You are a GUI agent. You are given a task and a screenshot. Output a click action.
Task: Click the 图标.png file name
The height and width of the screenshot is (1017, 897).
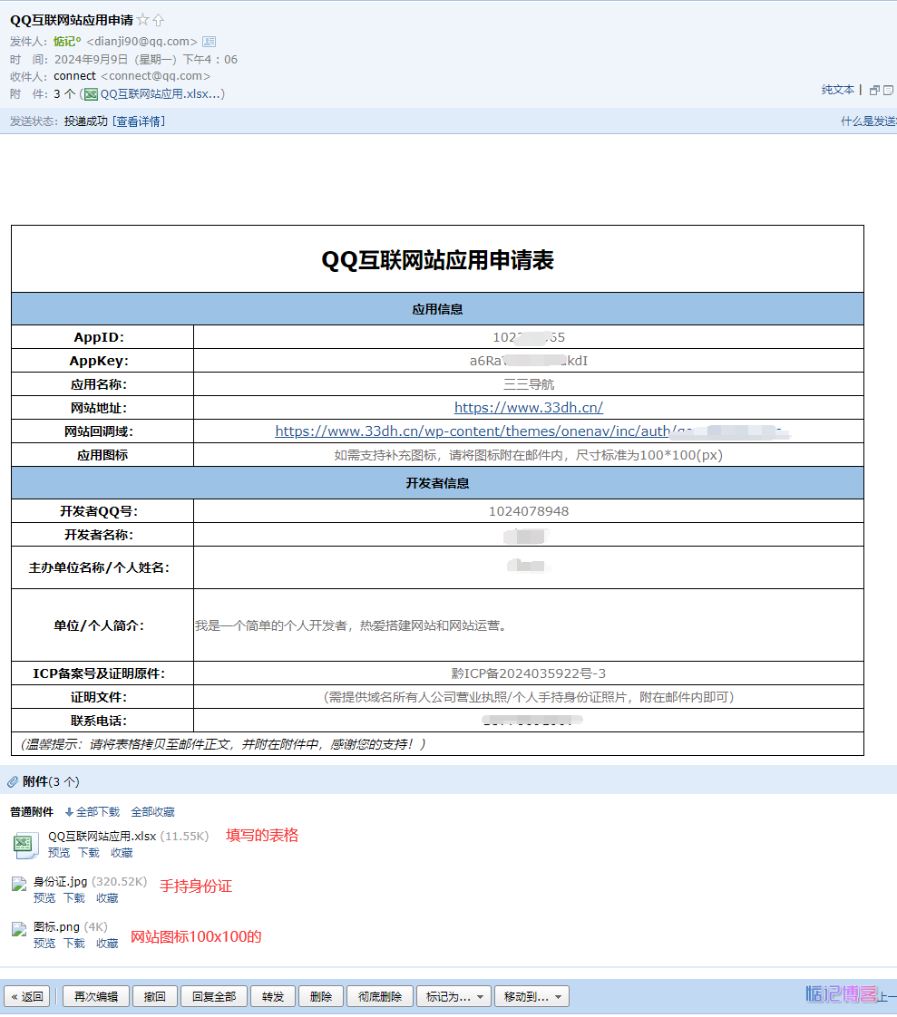[x=56, y=927]
